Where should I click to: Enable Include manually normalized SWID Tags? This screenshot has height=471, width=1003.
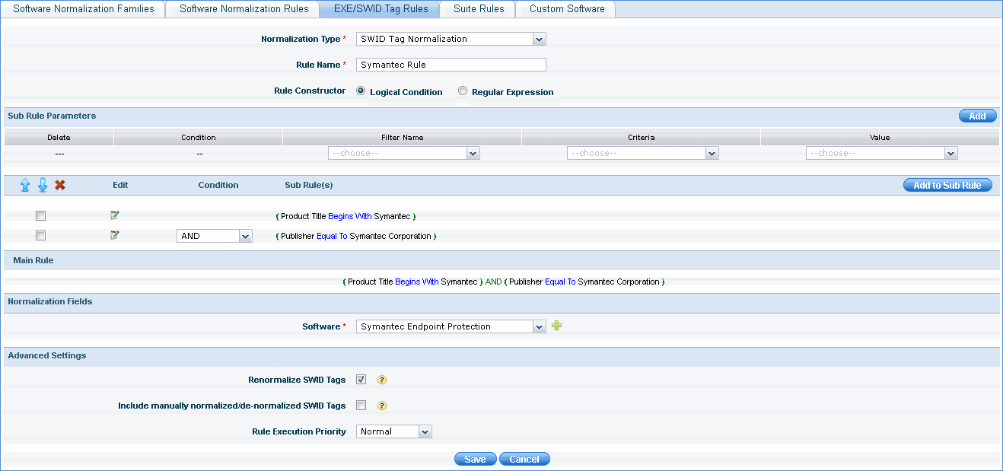tap(361, 406)
